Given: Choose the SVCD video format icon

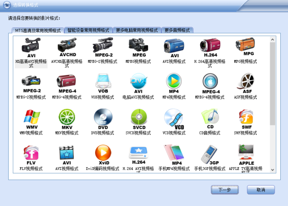Looking at the screenshot, I should pos(138,118).
